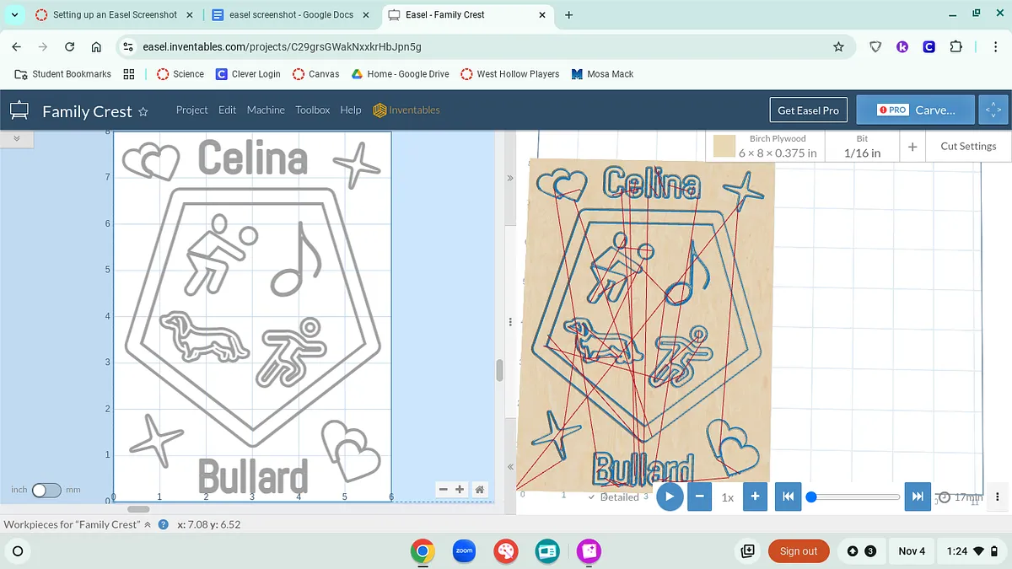Image resolution: width=1012 pixels, height=569 pixels.
Task: Toggle units between inch and mm
Action: coord(46,490)
